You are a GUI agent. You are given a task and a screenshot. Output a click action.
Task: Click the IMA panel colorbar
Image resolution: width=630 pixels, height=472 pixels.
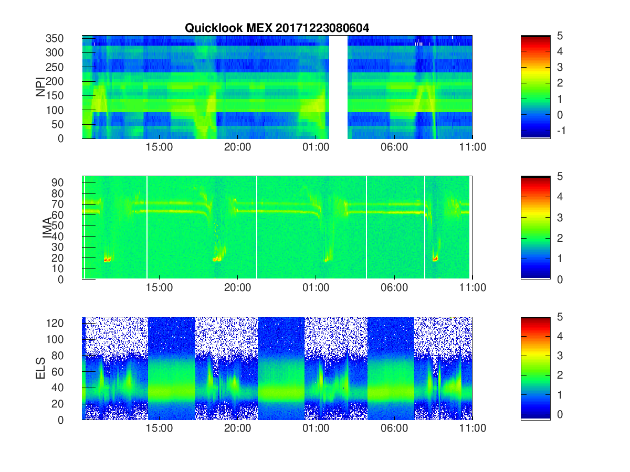point(535,228)
